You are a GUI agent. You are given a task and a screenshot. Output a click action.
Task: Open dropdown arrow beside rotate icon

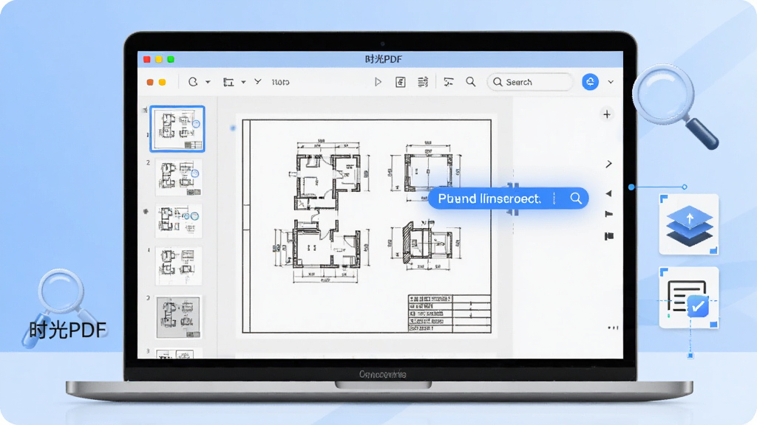[208, 83]
